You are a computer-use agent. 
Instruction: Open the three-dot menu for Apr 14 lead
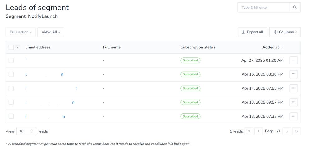click(x=294, y=88)
